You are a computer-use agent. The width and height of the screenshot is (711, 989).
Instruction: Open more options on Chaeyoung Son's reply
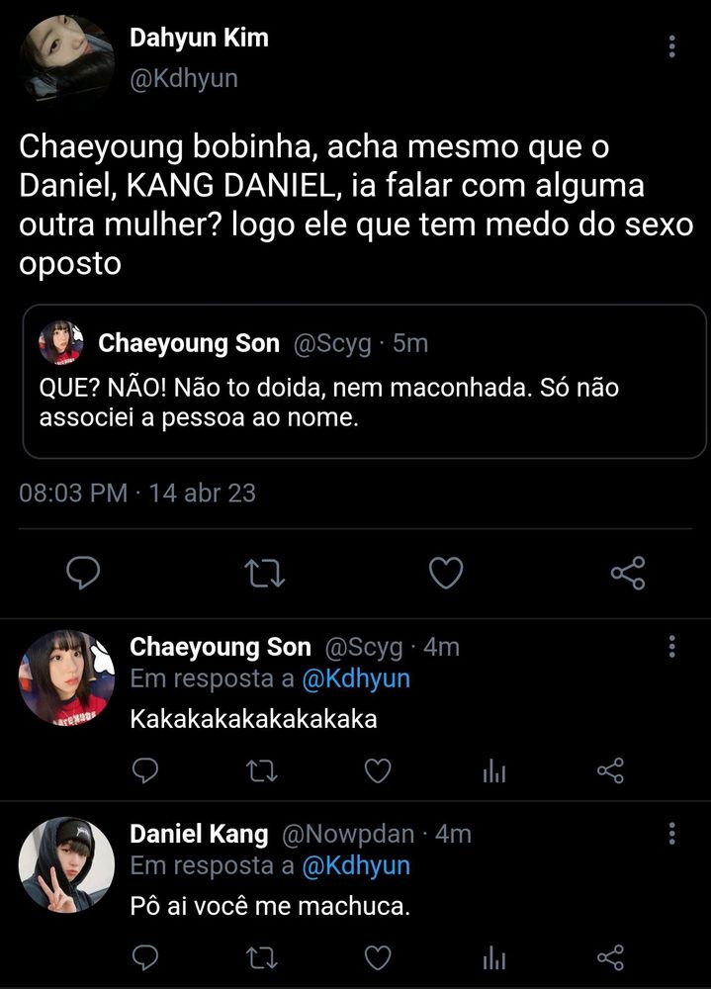tap(672, 648)
